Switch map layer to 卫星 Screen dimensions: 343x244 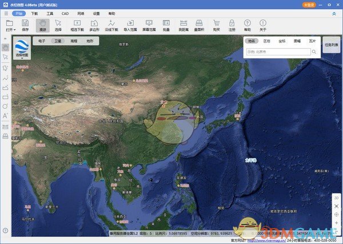(58, 41)
